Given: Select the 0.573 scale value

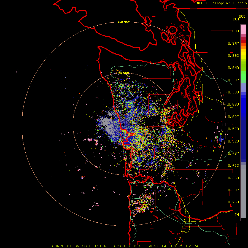Looking at the screenshot, I should point(233,129).
